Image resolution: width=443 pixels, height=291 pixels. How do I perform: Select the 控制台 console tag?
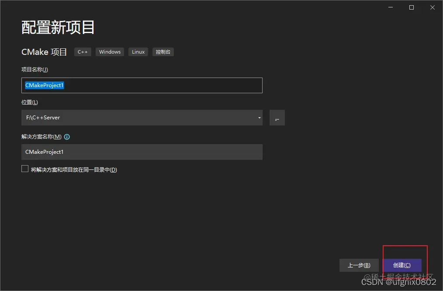[x=163, y=52]
